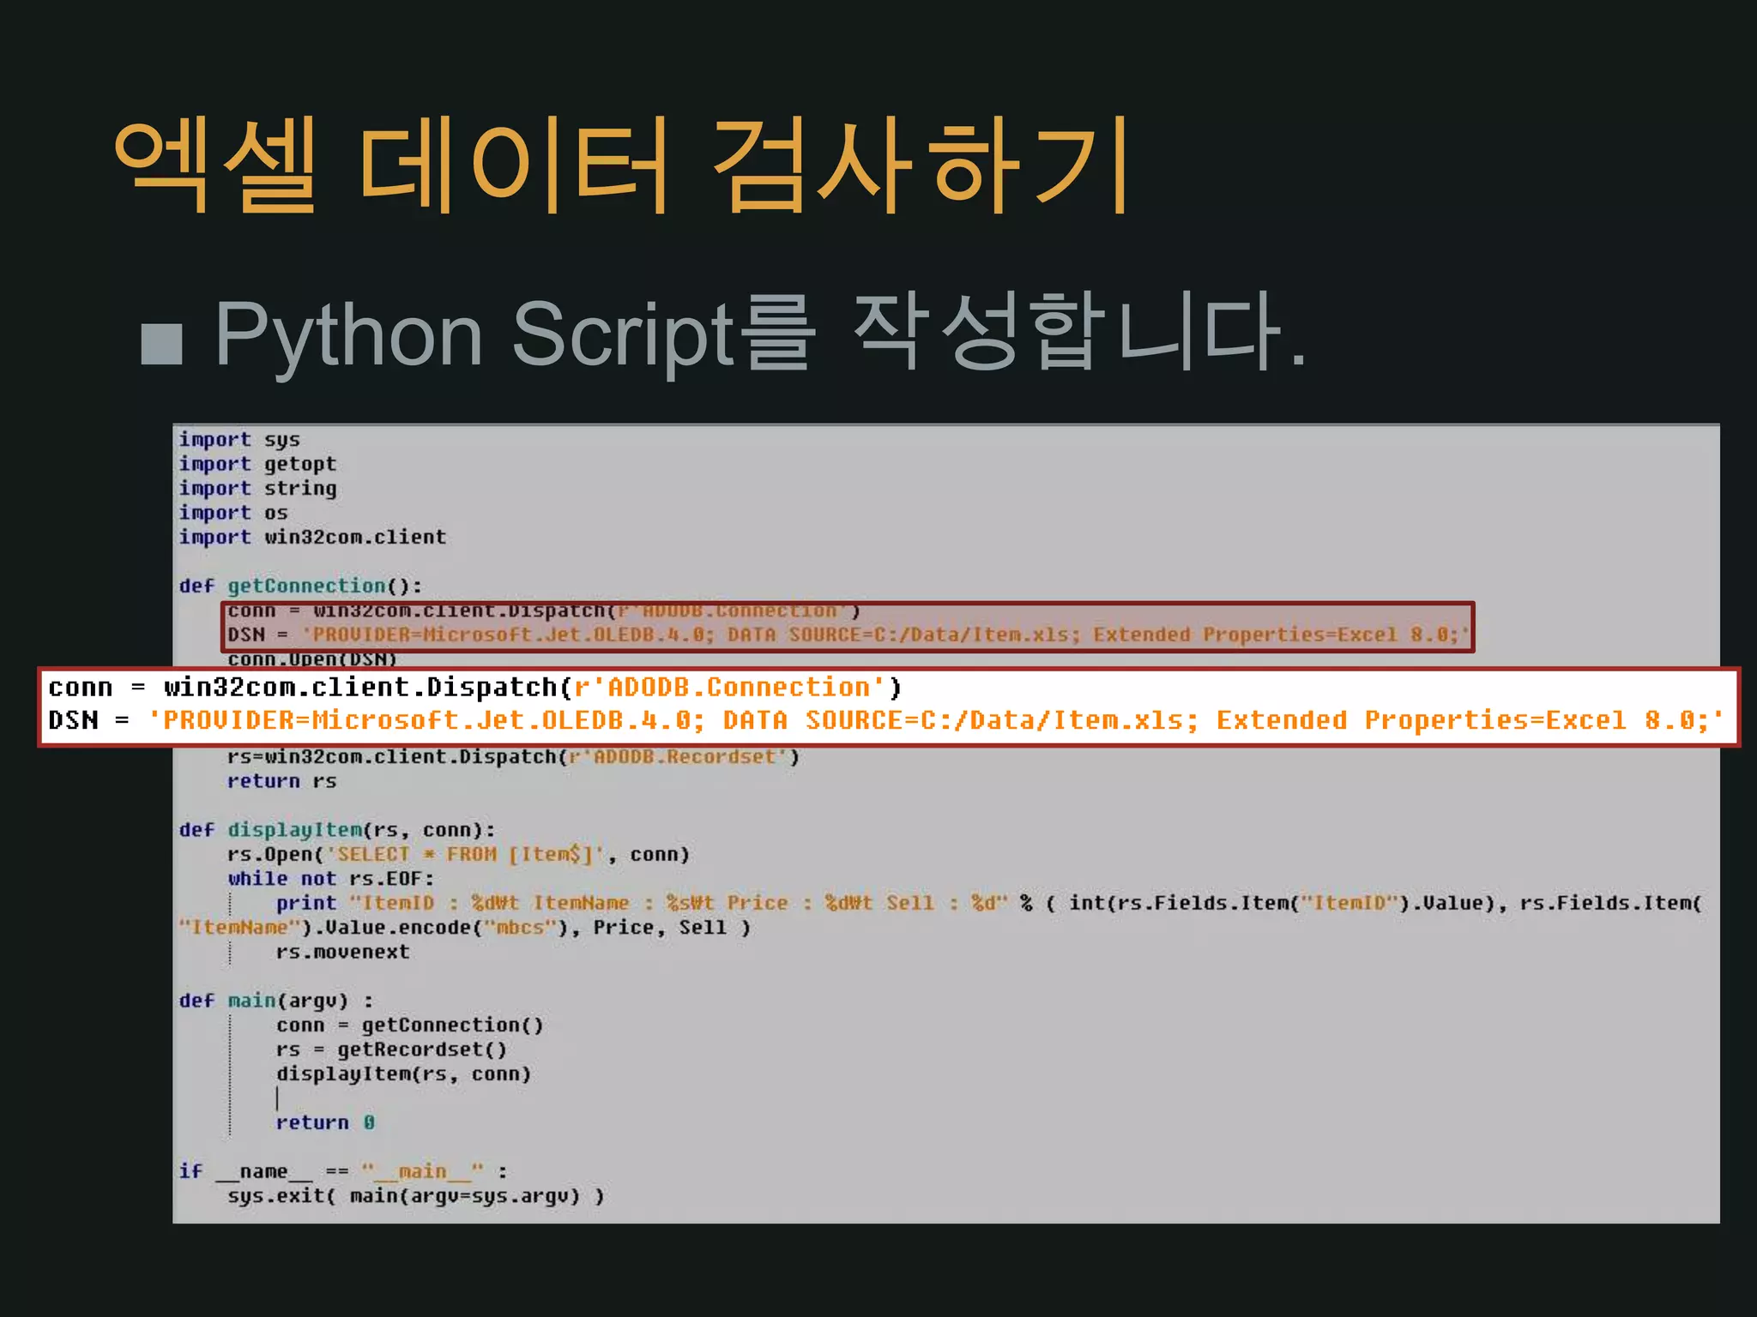Click the slide title '엑셀 데이터 검사하기'
Image resolution: width=1757 pixels, height=1317 pixels.
point(623,165)
